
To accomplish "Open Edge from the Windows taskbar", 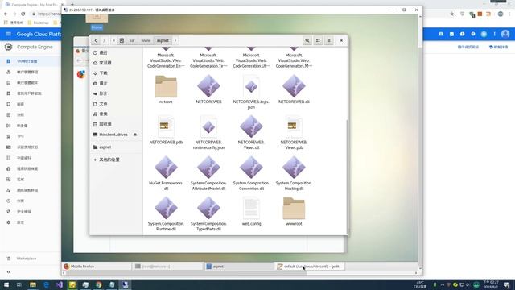I will click(x=46, y=284).
